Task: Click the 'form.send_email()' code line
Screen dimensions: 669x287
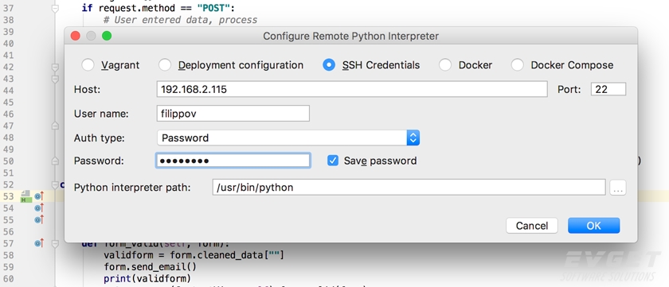Action: 150,267
